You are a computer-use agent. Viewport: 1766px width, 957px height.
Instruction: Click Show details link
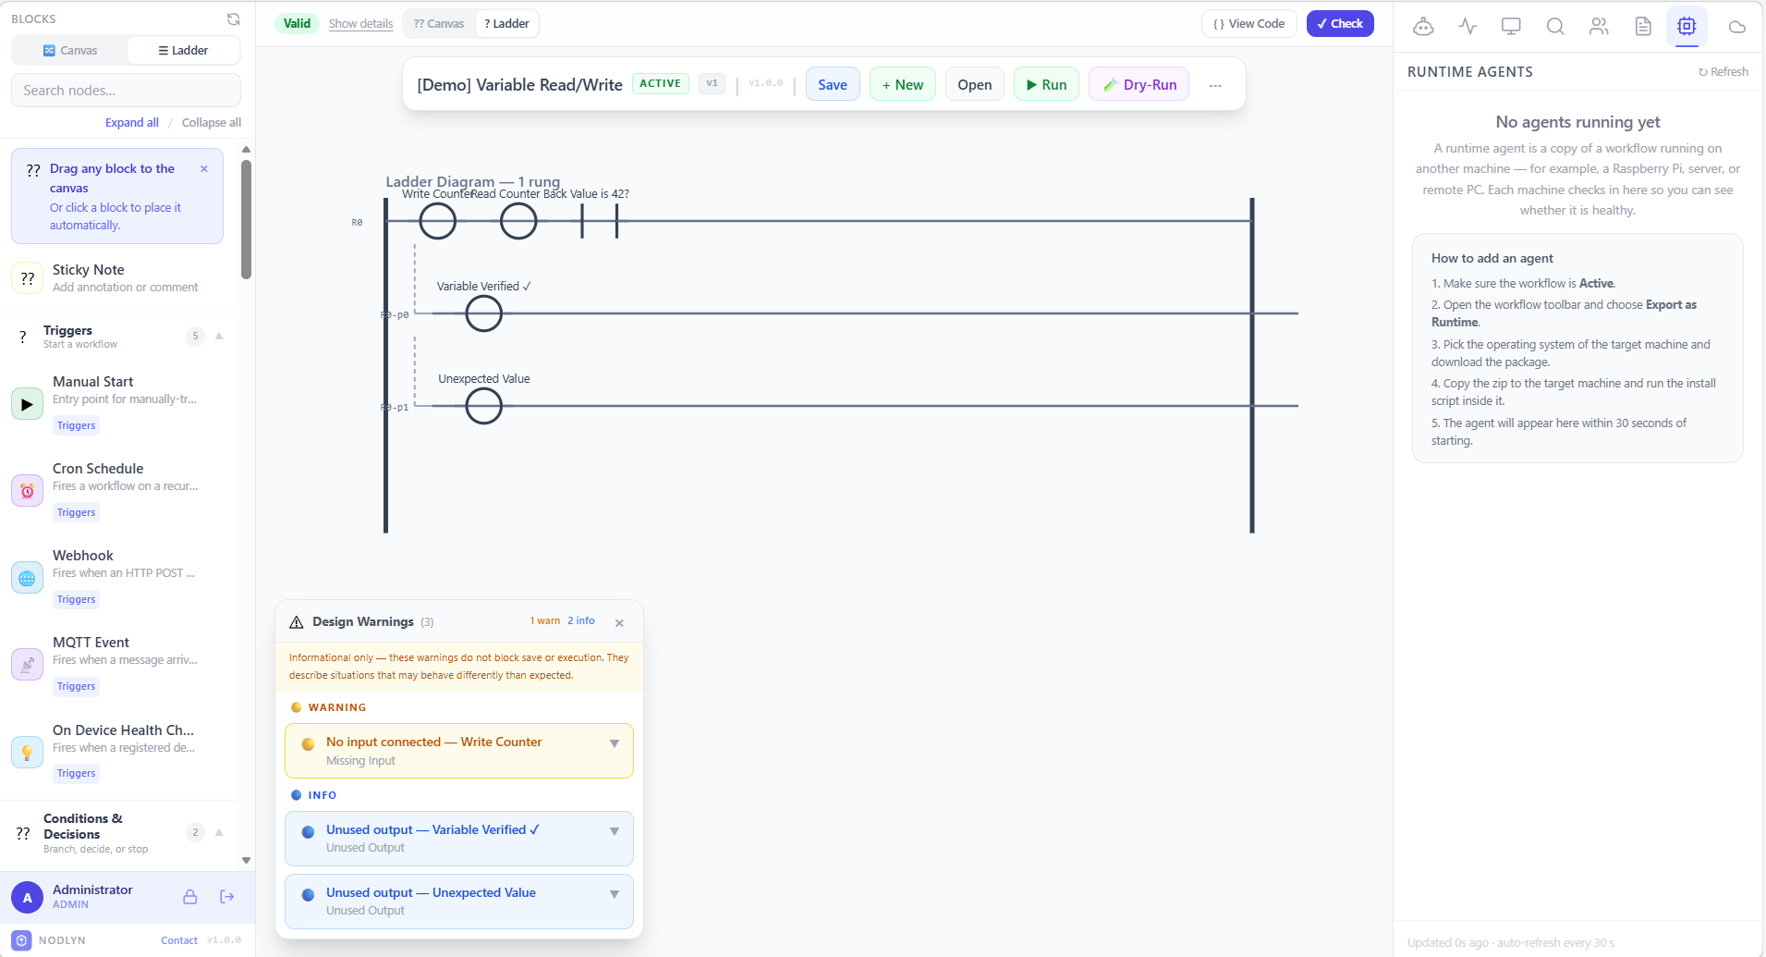click(360, 23)
